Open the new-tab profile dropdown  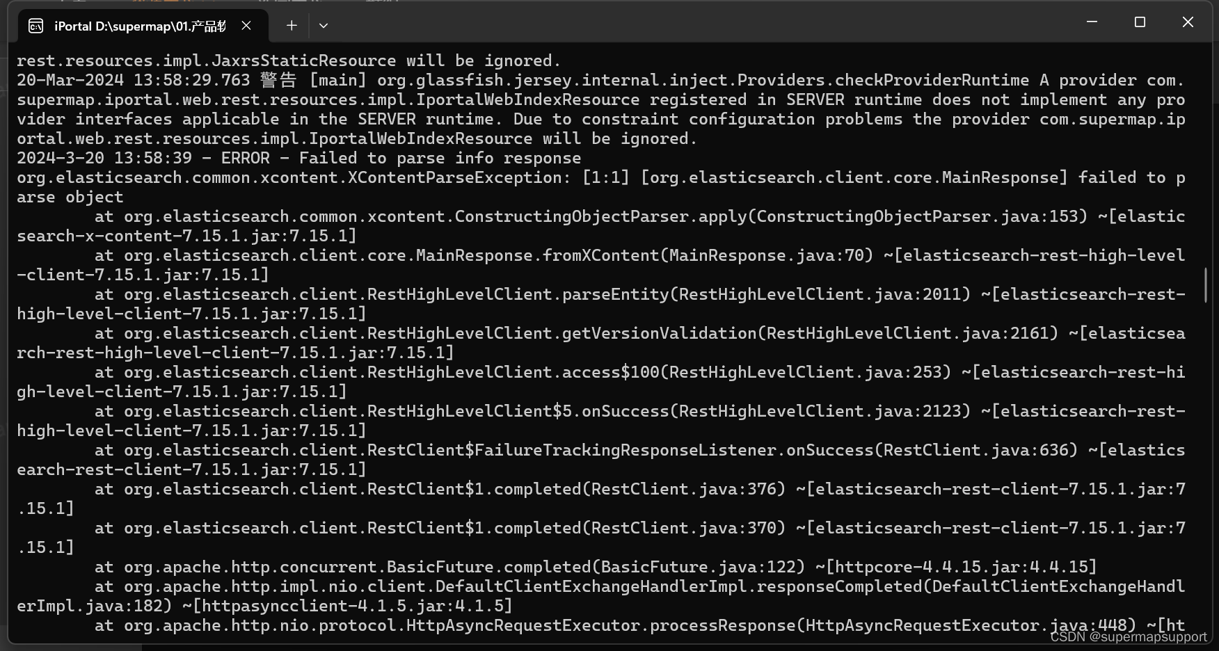click(x=324, y=26)
